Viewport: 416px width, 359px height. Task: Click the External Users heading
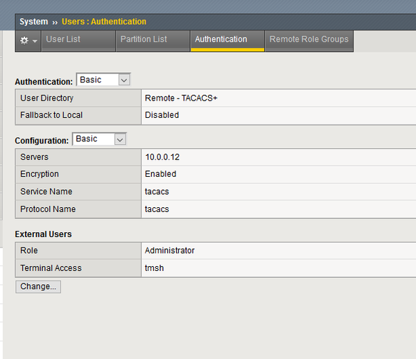[43, 234]
